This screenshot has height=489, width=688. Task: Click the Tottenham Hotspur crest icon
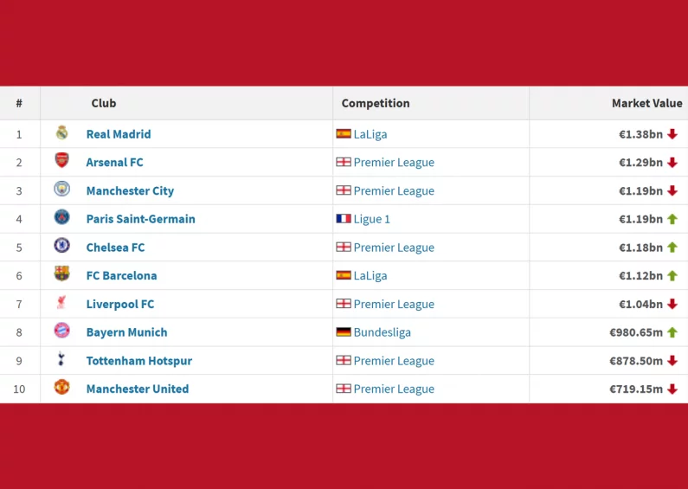coord(61,359)
